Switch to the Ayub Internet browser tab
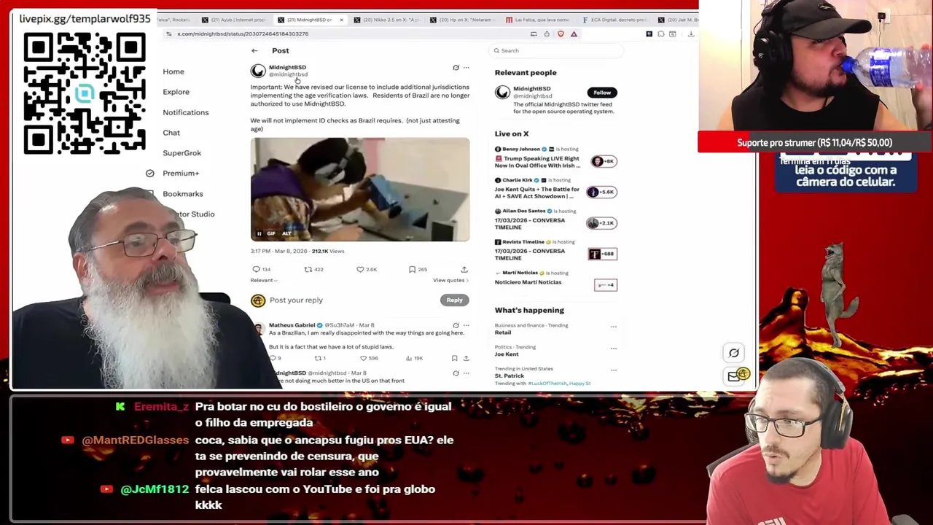Viewport: 933px width, 525px height. click(x=237, y=20)
